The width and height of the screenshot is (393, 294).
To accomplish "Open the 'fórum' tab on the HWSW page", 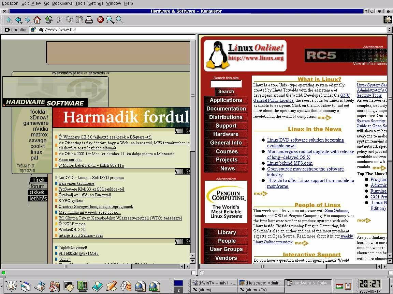I will [38, 186].
